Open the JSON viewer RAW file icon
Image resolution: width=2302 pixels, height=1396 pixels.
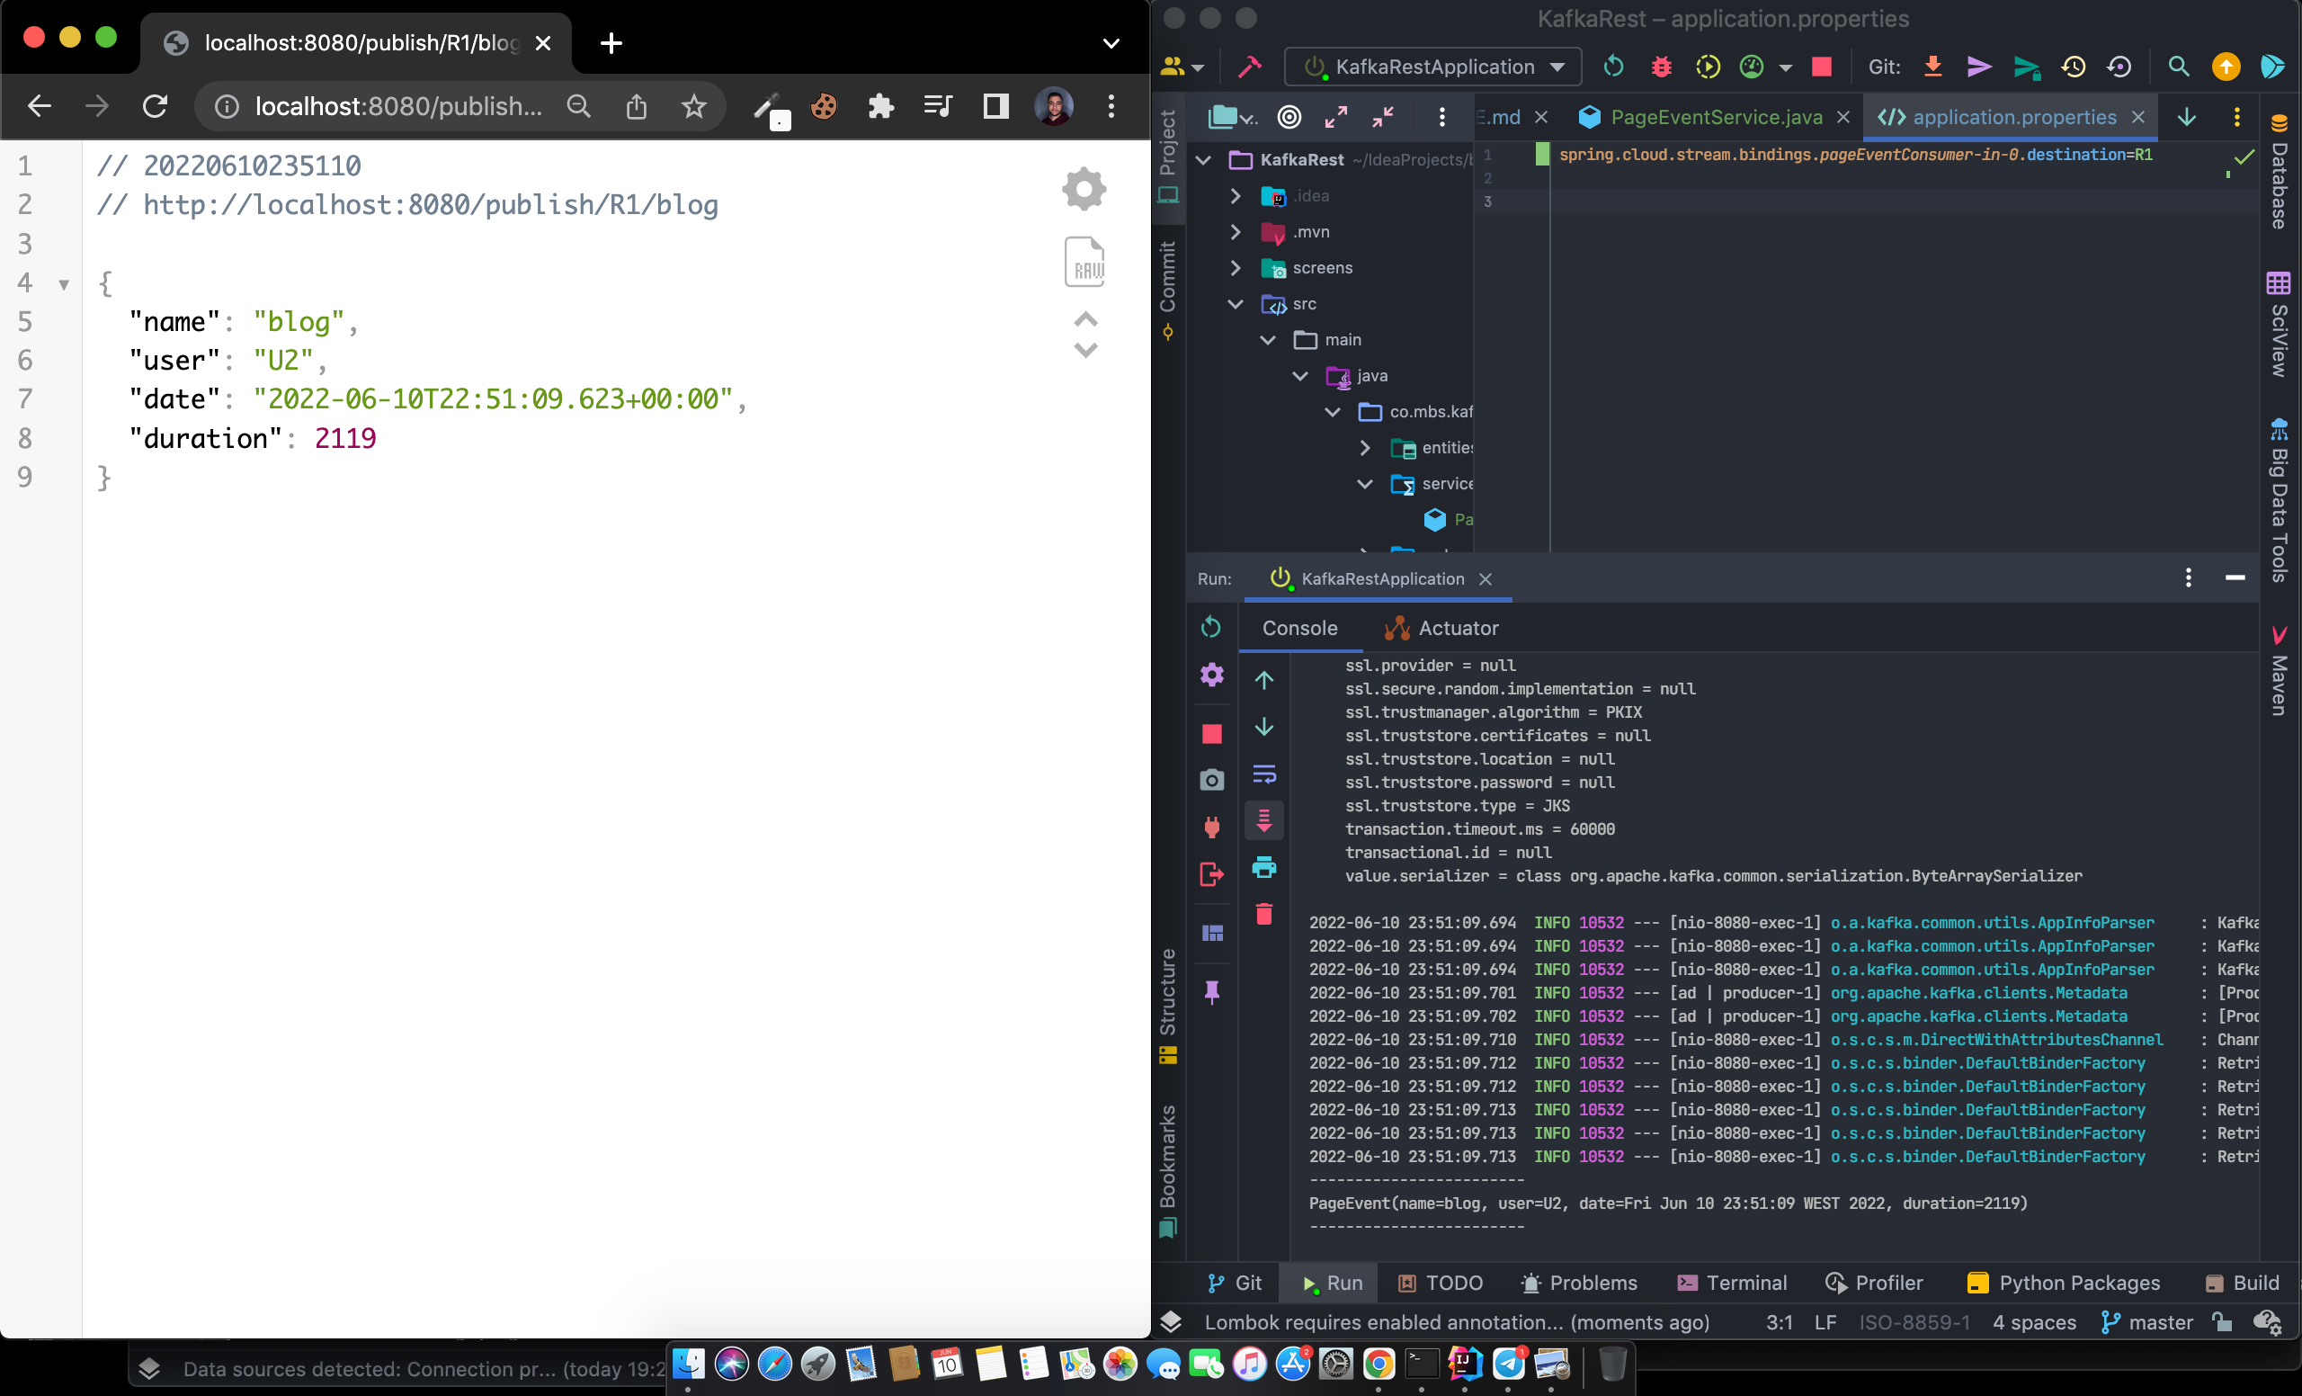coord(1084,262)
